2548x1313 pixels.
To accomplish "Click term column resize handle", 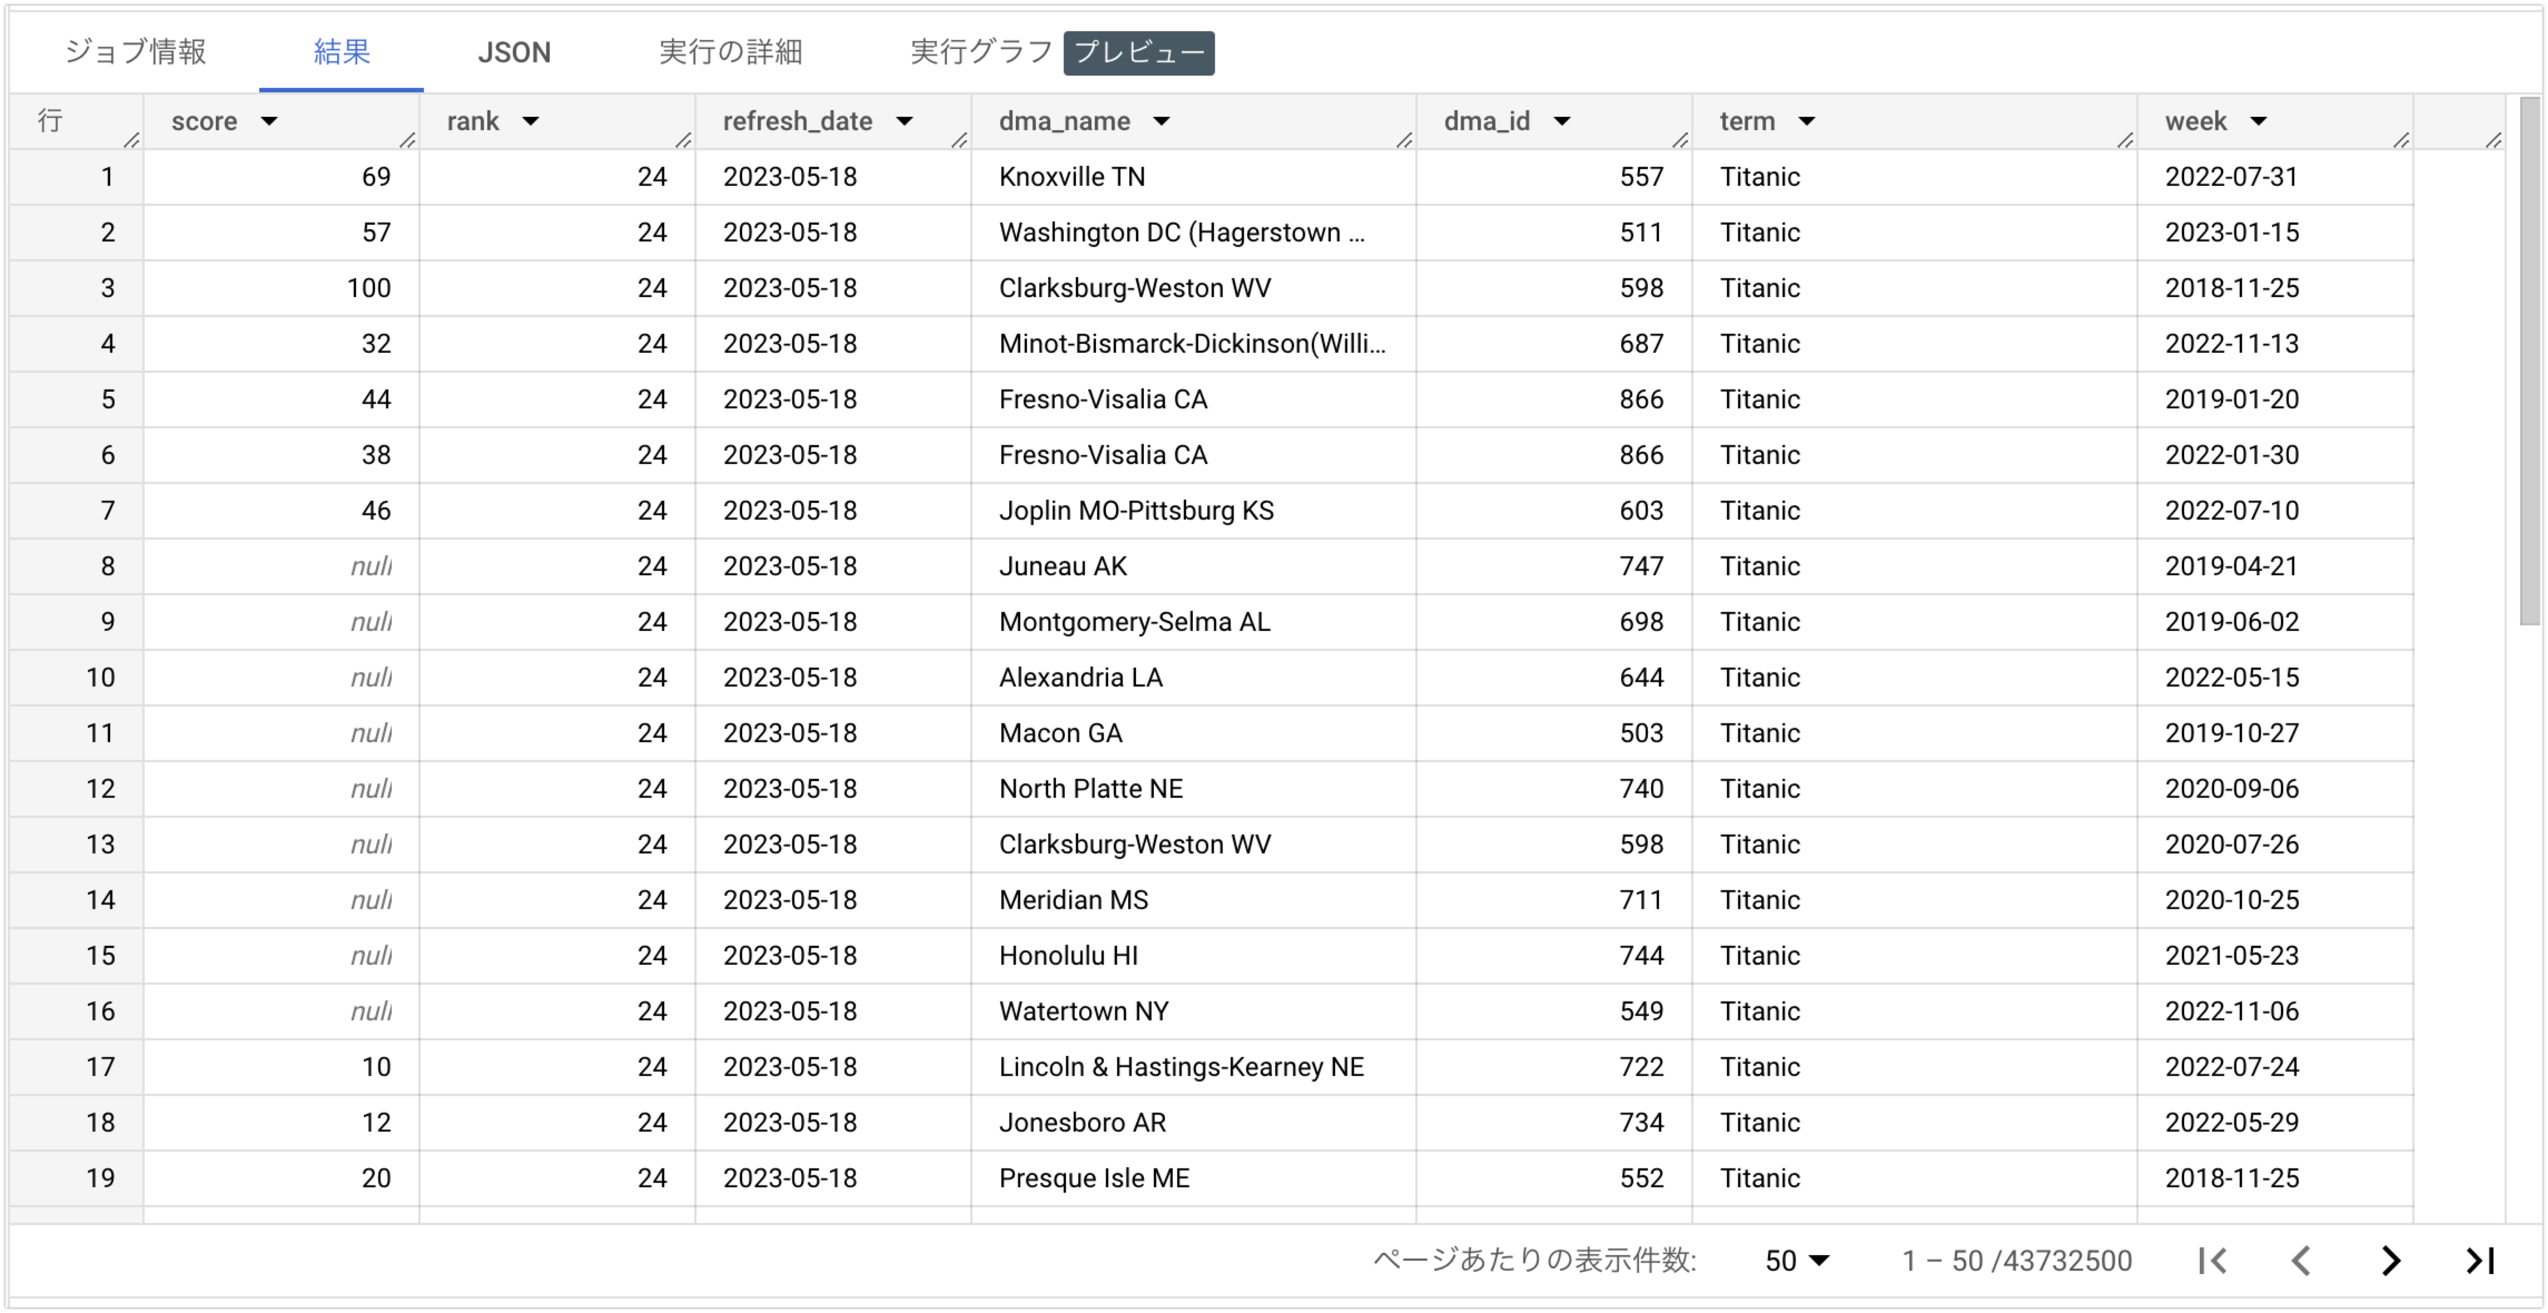I will 2126,141.
